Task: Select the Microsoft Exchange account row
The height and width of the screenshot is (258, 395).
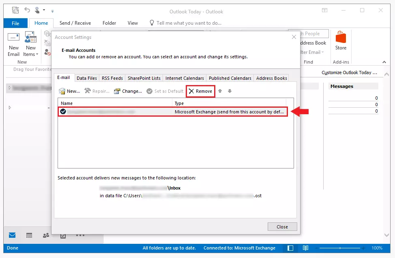Action: click(173, 111)
